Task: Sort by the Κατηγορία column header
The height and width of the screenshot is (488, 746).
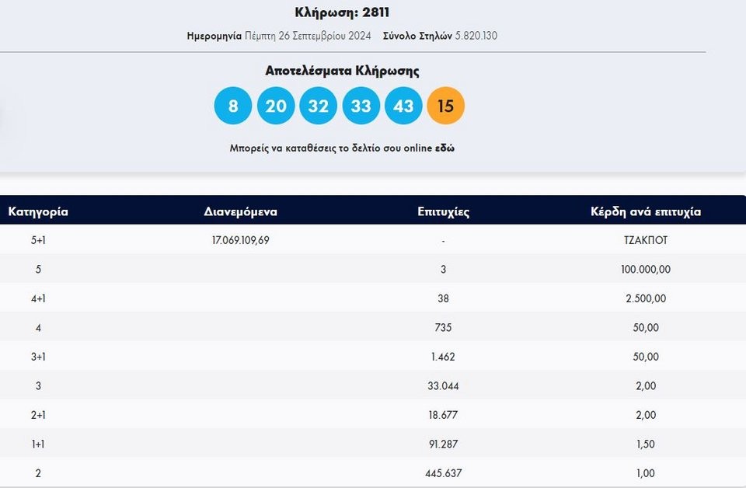Action: pos(38,211)
